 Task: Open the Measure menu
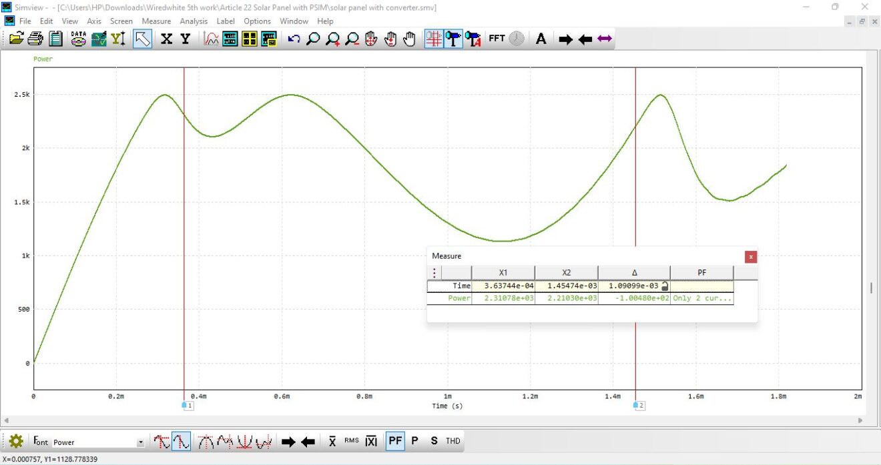(156, 21)
